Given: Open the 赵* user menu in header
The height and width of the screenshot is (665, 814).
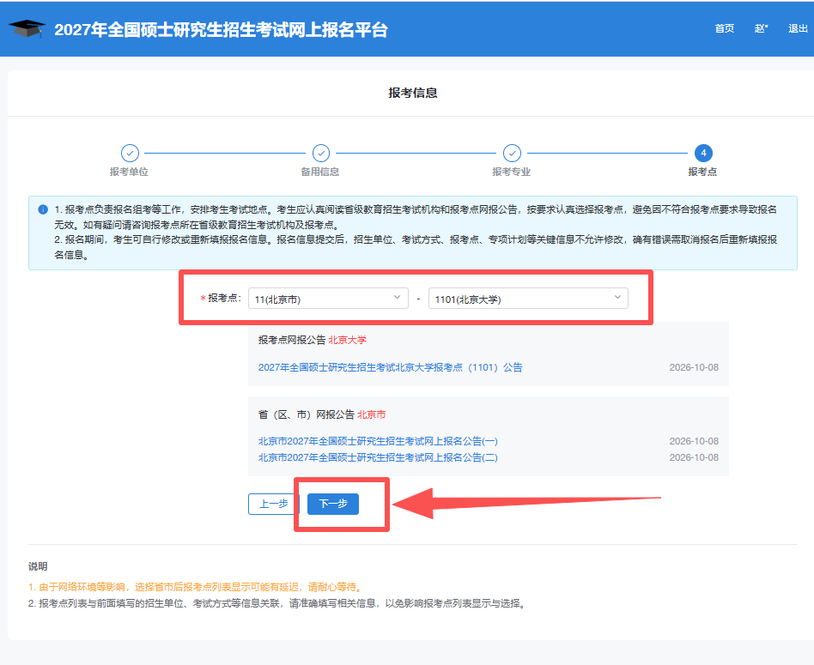Looking at the screenshot, I should 761,28.
